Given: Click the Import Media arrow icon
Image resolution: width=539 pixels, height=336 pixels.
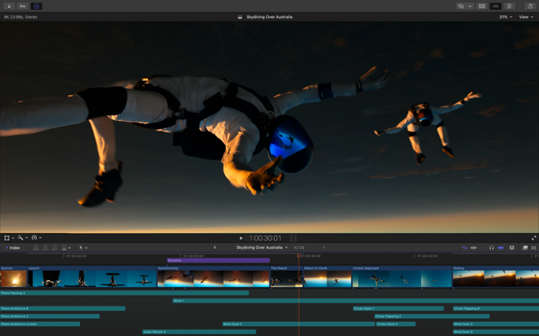Looking at the screenshot, I should 9,6.
